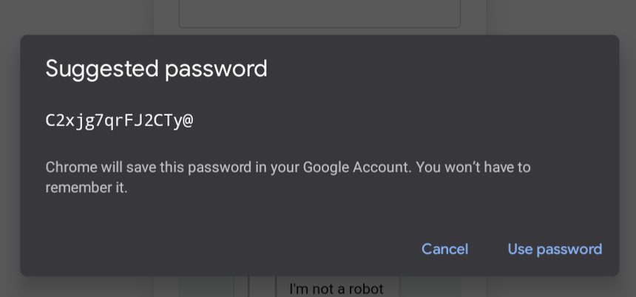Click the "@" ending the suggested password
Screen dimensions: 636x297
point(188,120)
